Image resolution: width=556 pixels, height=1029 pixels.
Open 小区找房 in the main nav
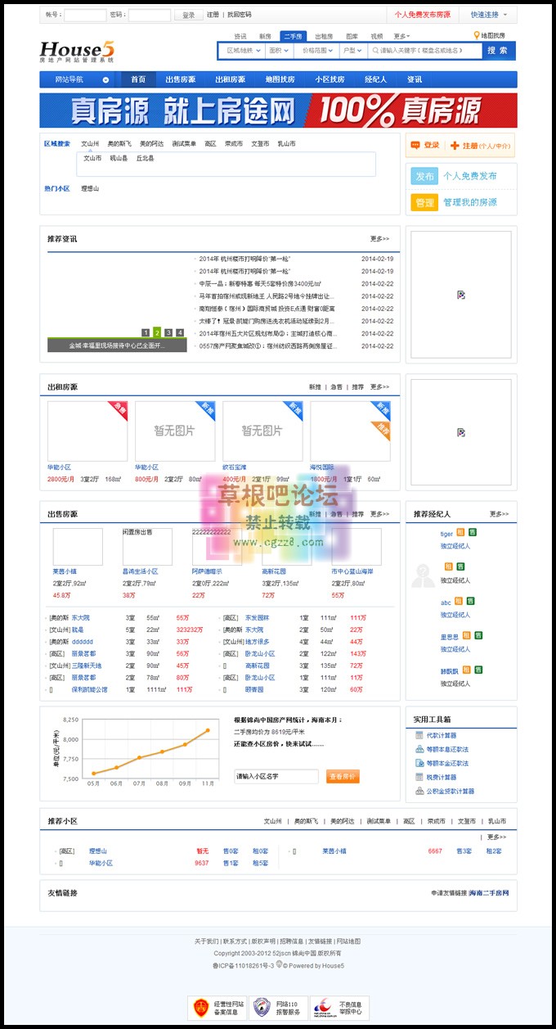coord(330,79)
